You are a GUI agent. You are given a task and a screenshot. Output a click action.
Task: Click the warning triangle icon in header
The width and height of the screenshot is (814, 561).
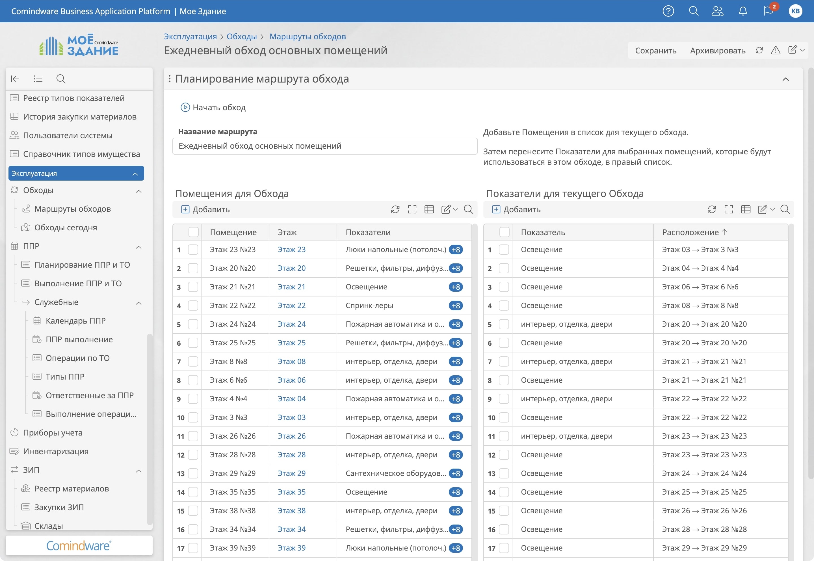pos(776,50)
